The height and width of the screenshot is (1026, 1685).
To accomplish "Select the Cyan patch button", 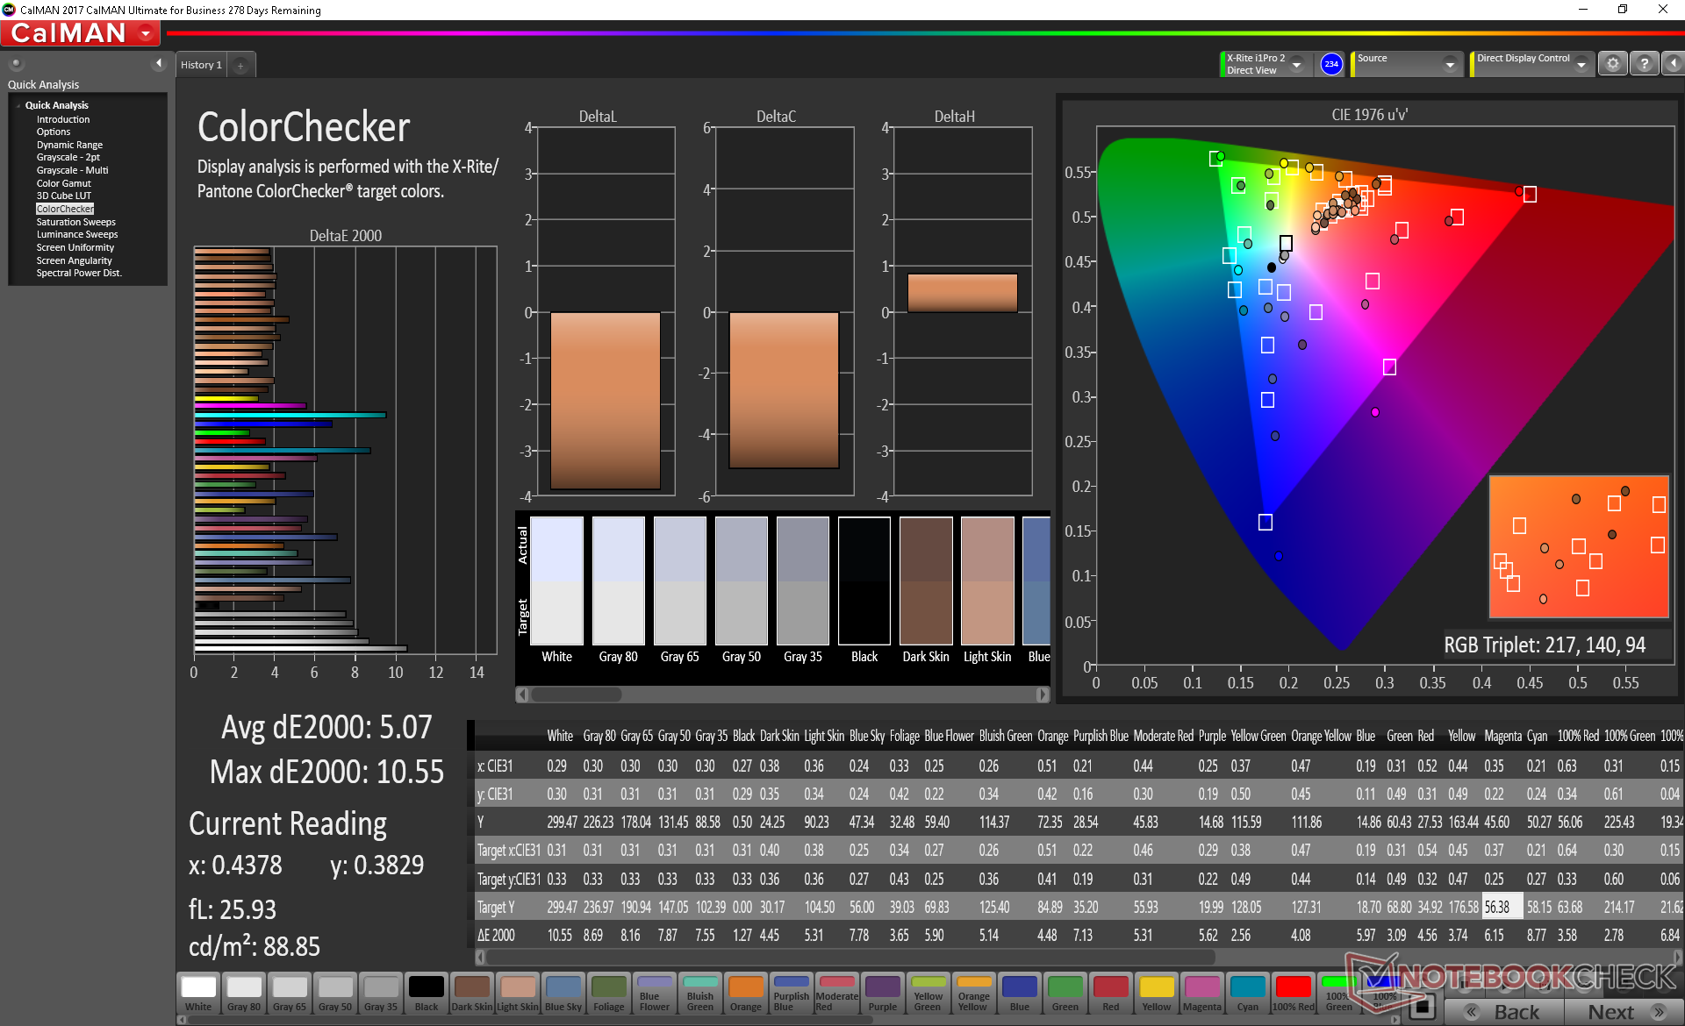I will [x=1248, y=994].
